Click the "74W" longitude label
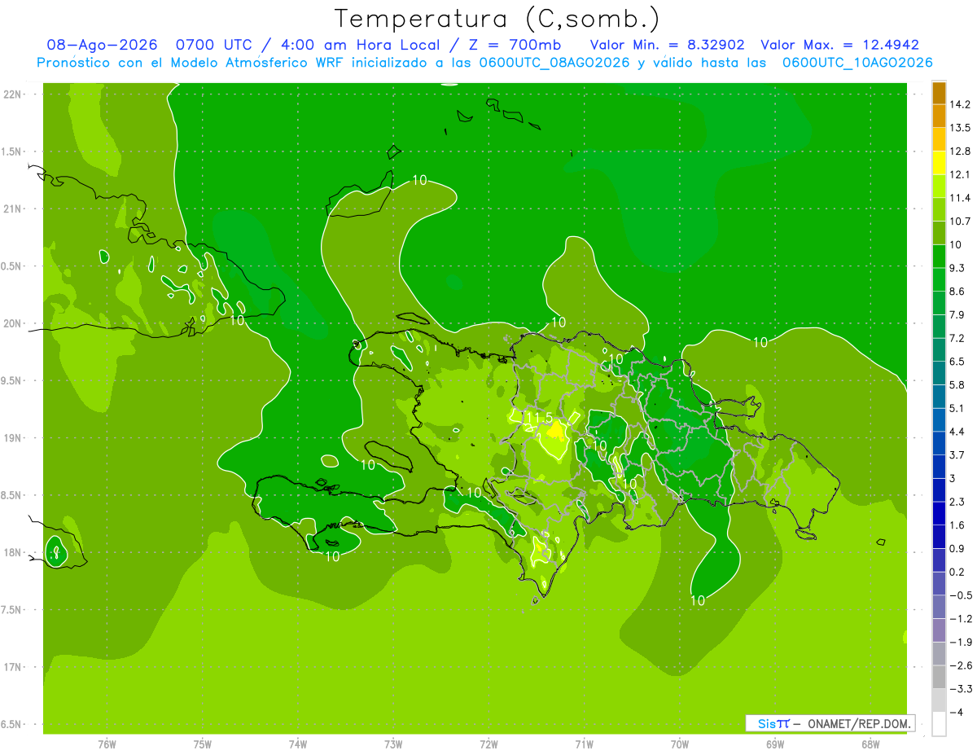 point(297,744)
